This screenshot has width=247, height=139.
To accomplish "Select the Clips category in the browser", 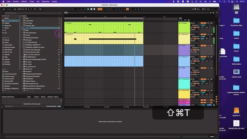I will click(x=6, y=57).
